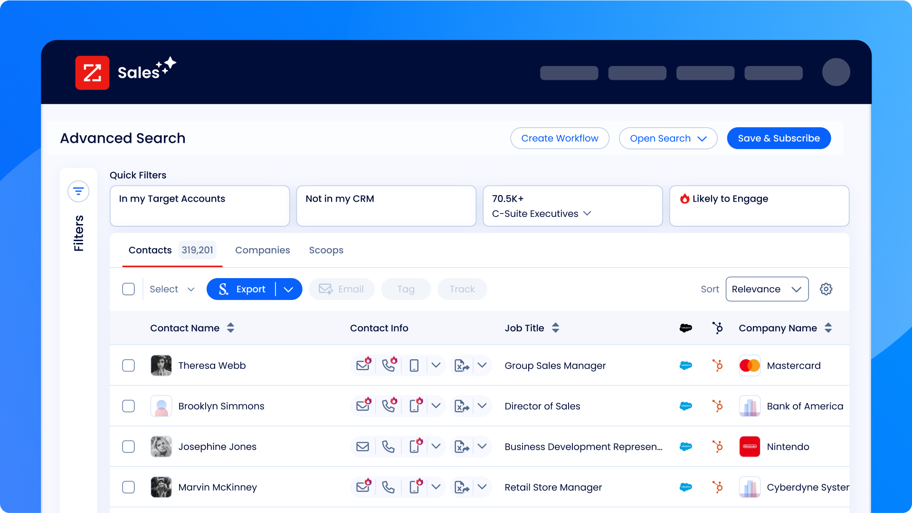912x513 pixels.
Task: Expand export options chevron for Theresa Webb
Action: point(482,365)
